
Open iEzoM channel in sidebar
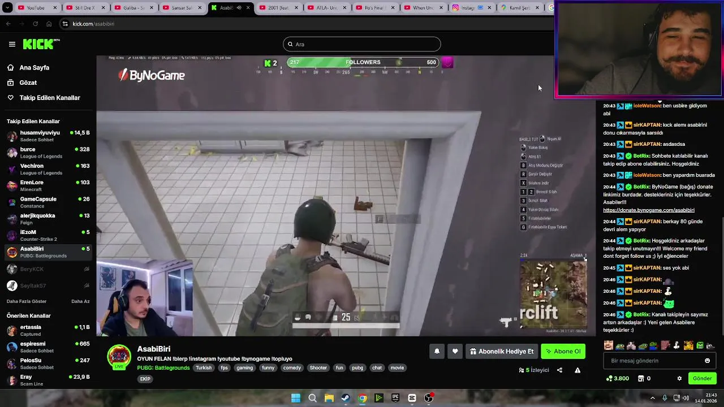(48, 235)
